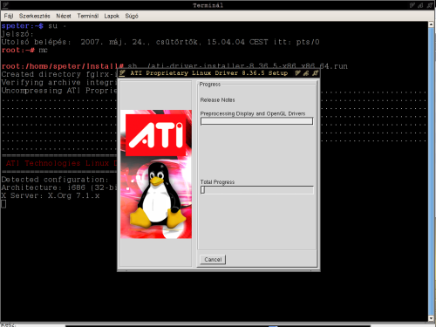The height and width of the screenshot is (327, 436).
Task: Click the terminal cursor block
Action: [3, 204]
